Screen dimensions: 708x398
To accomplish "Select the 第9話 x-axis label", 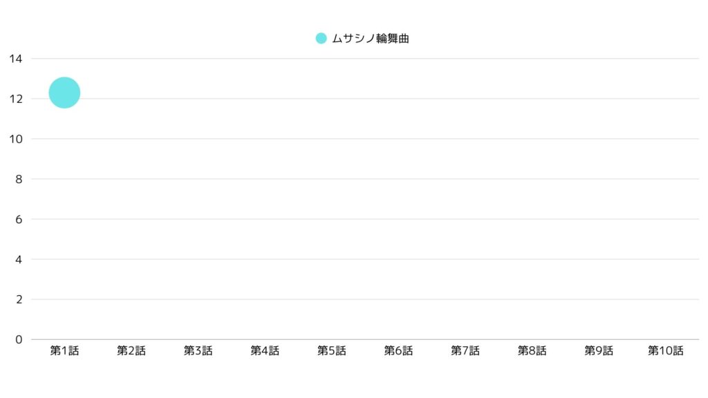I will tap(599, 350).
